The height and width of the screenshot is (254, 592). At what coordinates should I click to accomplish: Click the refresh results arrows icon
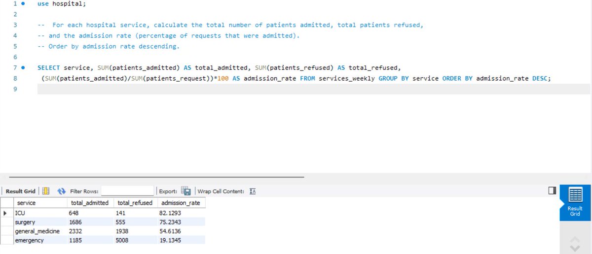coord(62,191)
